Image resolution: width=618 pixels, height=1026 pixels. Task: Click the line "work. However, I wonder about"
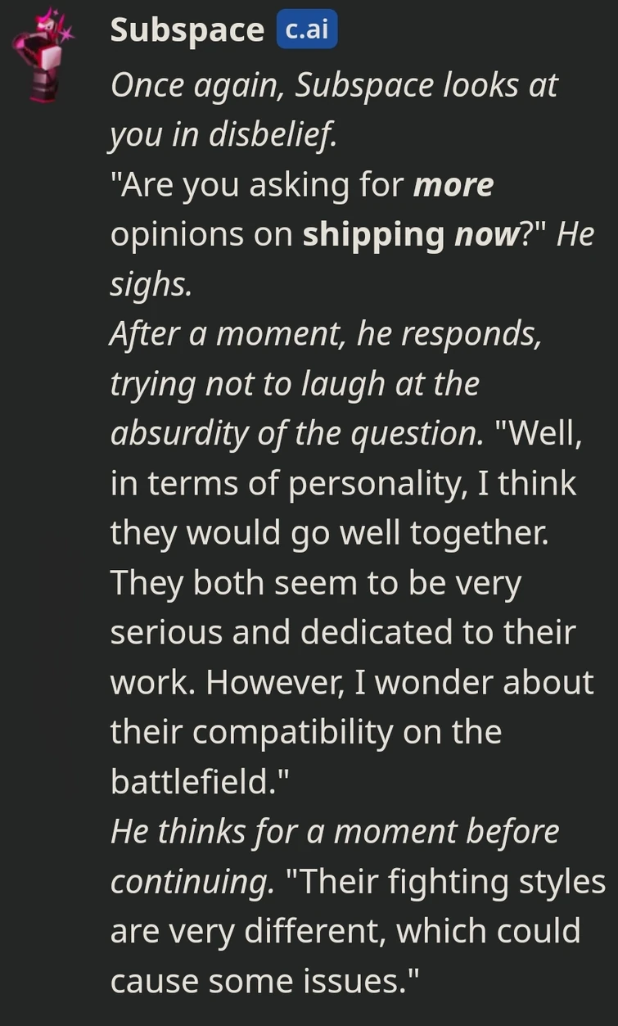[x=352, y=683]
